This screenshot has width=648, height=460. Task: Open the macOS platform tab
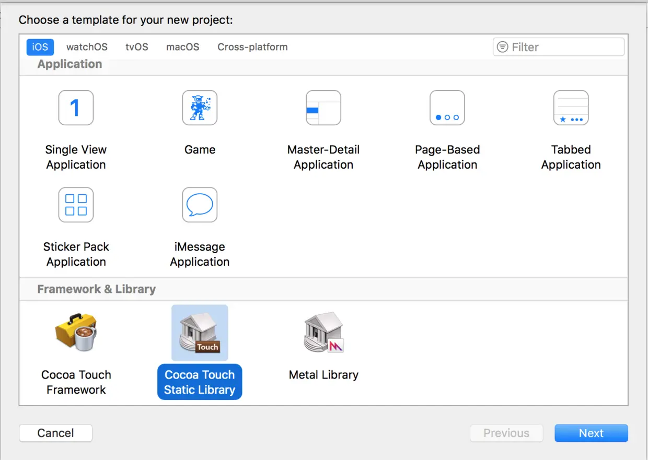(183, 47)
